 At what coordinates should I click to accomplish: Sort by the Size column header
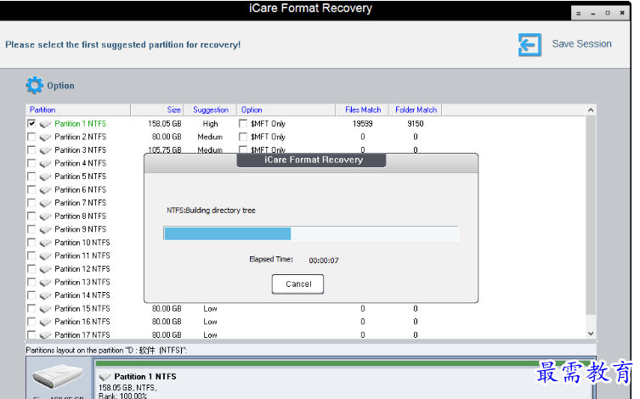[x=157, y=110]
